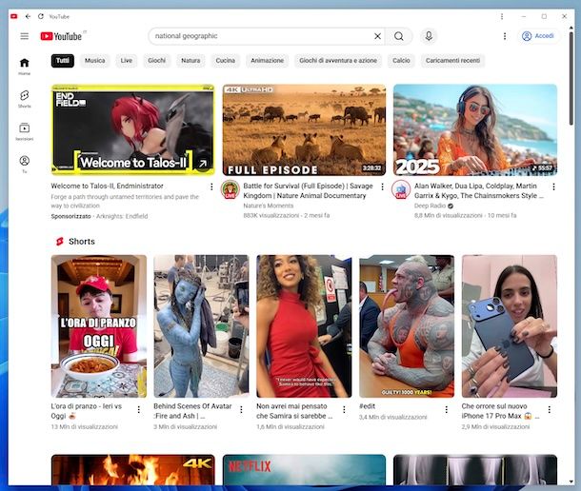
Task: Open Che orrore sul nuovo iPhone title
Action: tap(500, 411)
